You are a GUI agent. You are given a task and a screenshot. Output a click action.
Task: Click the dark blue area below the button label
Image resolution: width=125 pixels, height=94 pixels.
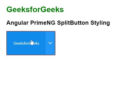click(26, 50)
